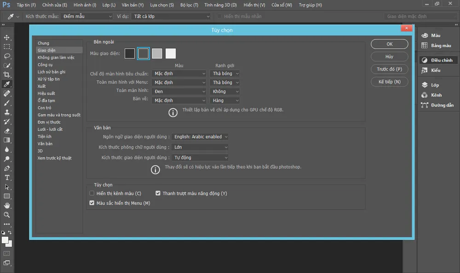Select the Zoom tool
Viewport: 460px width, 273px height.
pyautogui.click(x=7, y=215)
